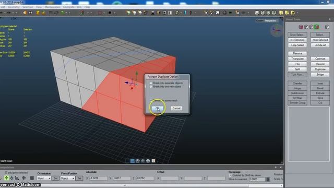
Task: Click the orange sphere toolbar icon
Action: click(25, 13)
